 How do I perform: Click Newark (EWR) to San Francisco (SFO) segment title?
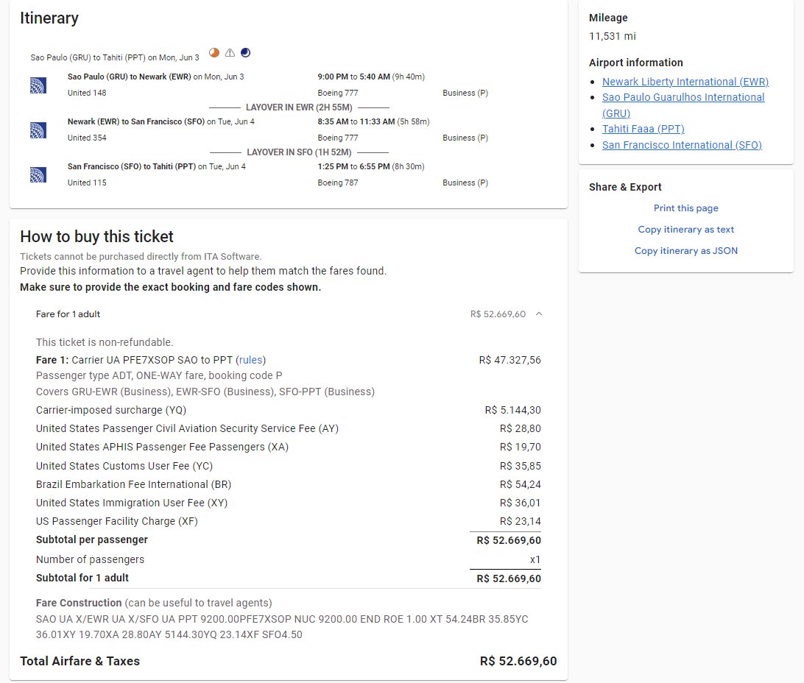[136, 121]
